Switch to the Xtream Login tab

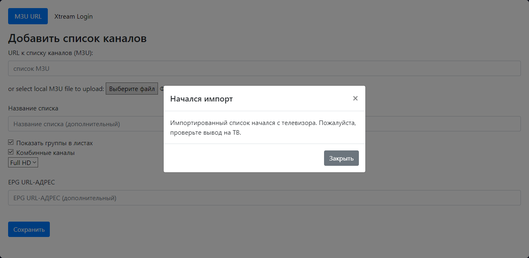73,16
